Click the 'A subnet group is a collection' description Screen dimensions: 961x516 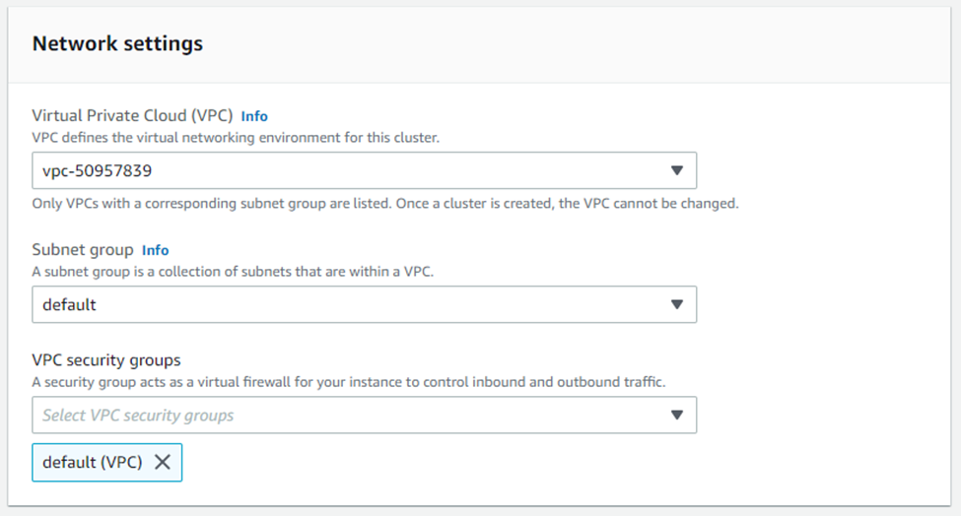click(233, 272)
